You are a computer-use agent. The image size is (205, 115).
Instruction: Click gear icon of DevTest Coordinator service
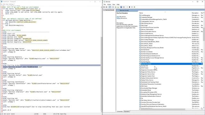pos(140,52)
